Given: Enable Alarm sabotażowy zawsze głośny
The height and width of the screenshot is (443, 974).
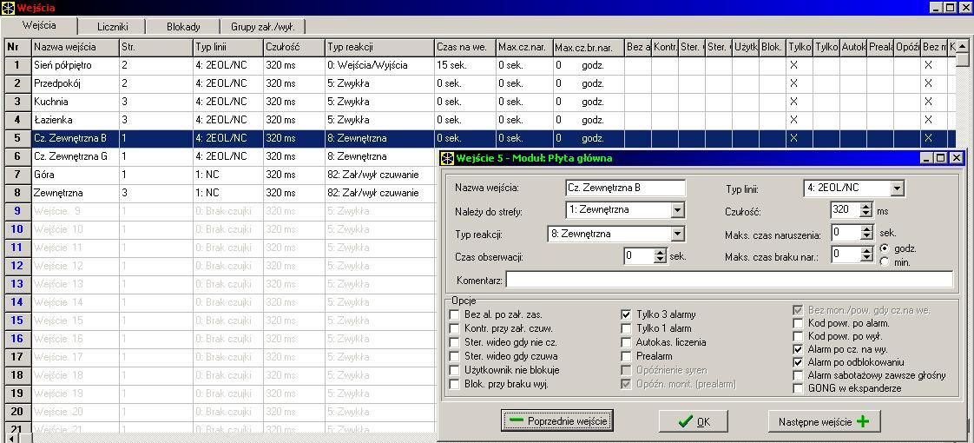Looking at the screenshot, I should tap(798, 375).
